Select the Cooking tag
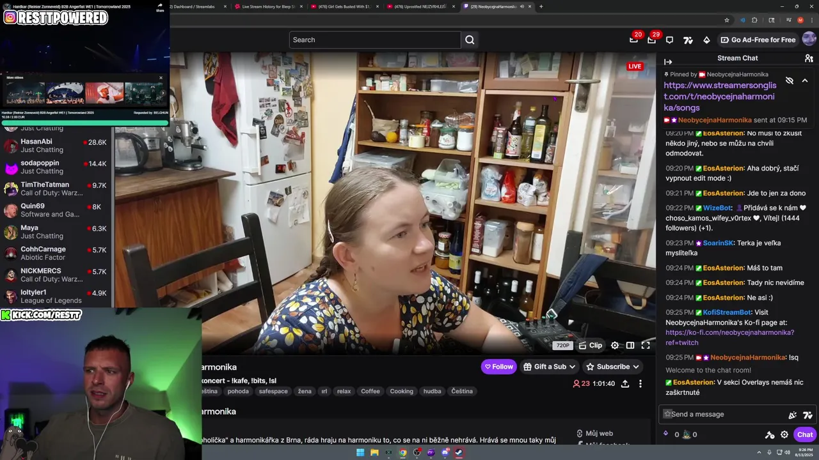 (x=402, y=391)
